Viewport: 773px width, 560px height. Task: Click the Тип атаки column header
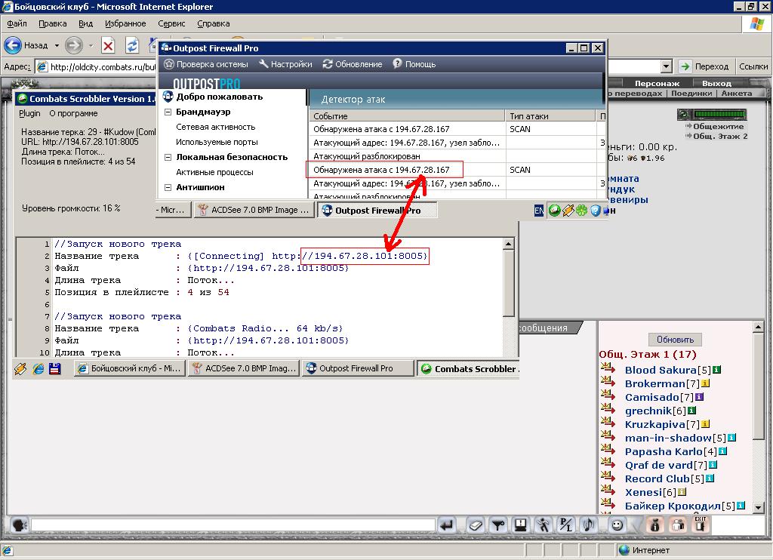click(550, 115)
